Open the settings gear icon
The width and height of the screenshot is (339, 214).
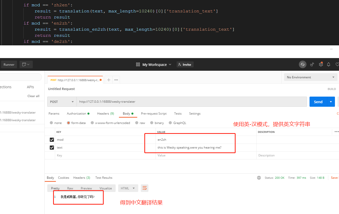(321, 64)
